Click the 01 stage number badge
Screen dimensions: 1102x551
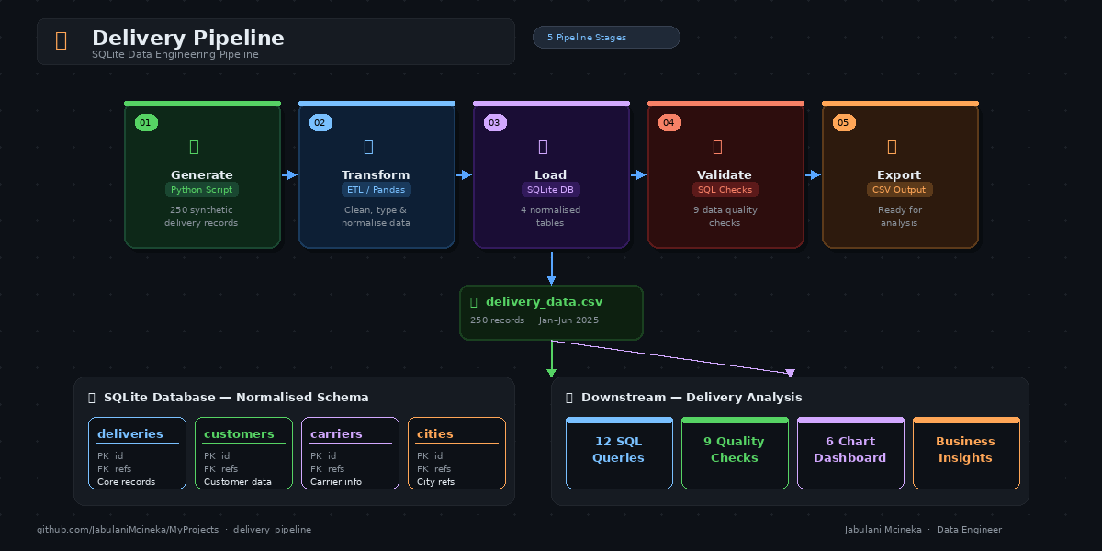(x=146, y=121)
